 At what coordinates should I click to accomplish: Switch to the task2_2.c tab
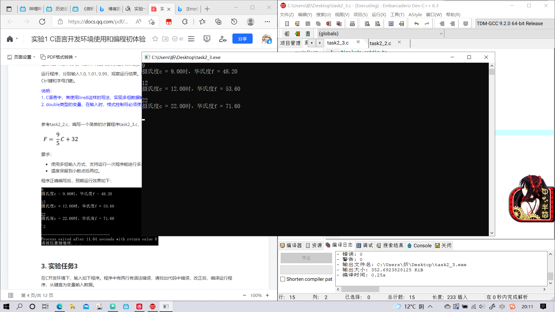click(380, 43)
